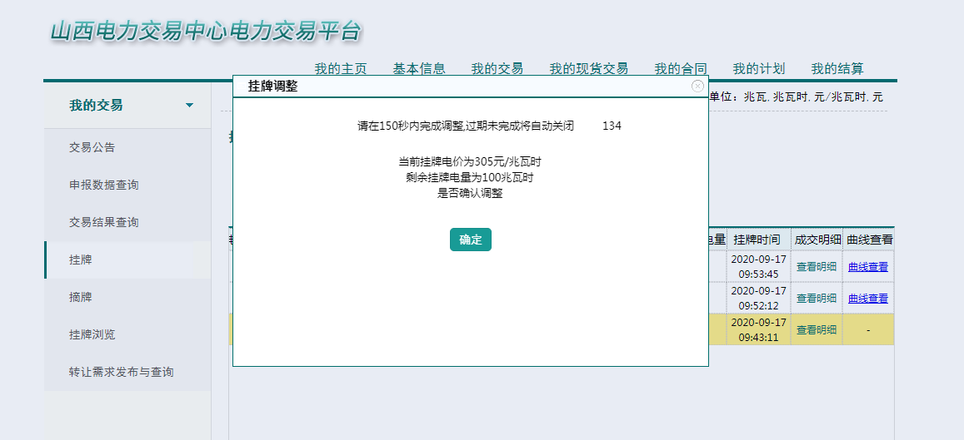The width and height of the screenshot is (964, 440).
Task: Open the 我的结算 tab
Action: click(x=837, y=68)
